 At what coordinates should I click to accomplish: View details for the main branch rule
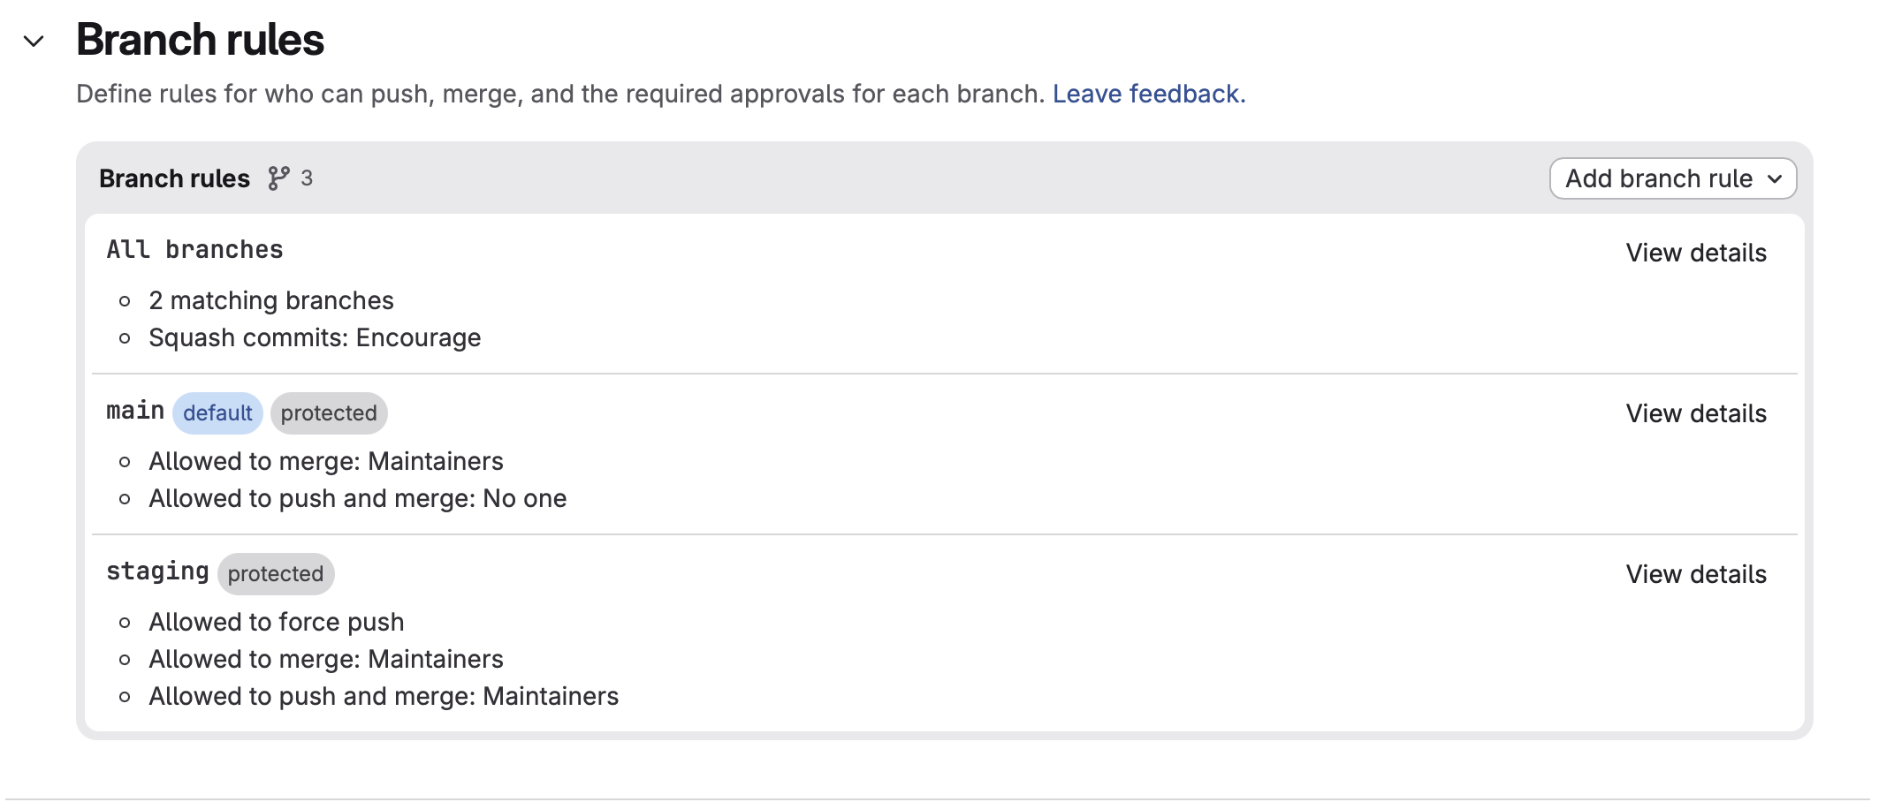(1696, 413)
